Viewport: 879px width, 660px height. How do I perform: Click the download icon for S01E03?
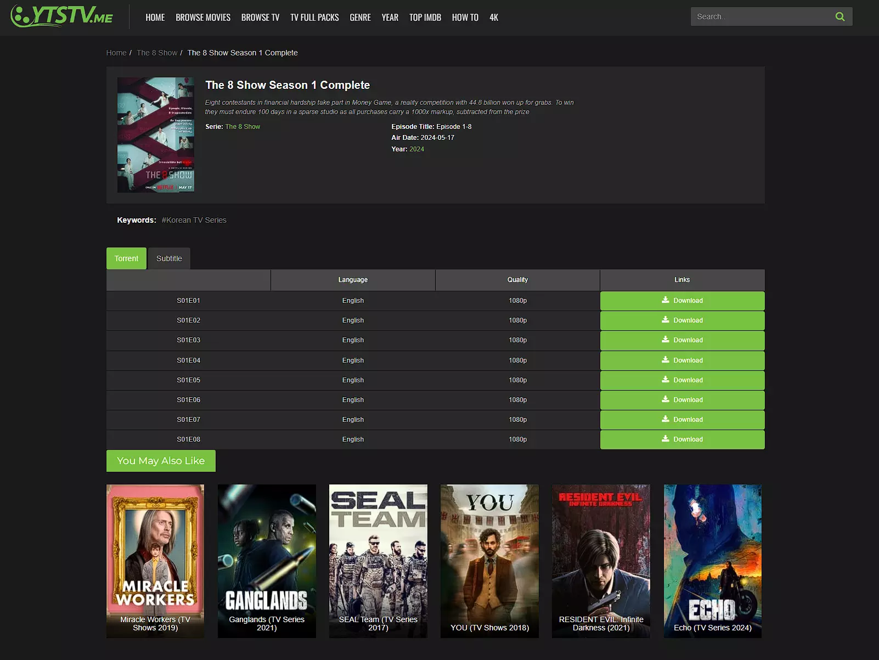[x=665, y=340]
